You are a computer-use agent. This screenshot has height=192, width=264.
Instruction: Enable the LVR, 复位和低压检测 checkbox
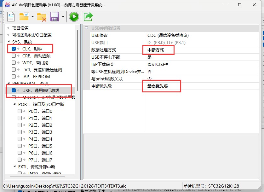pos(14,70)
